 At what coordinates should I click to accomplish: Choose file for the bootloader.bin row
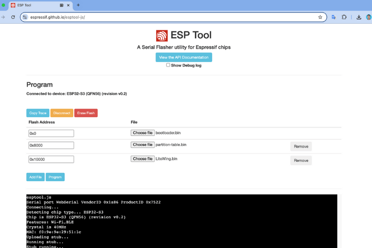click(x=142, y=133)
